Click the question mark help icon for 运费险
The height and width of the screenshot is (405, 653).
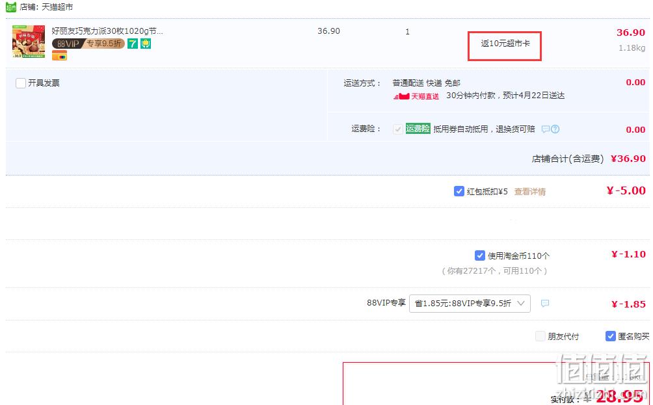pos(555,129)
